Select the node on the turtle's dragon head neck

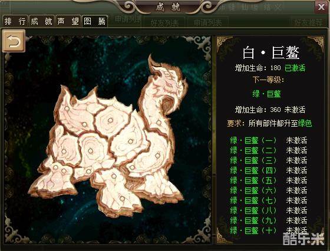coord(159,123)
